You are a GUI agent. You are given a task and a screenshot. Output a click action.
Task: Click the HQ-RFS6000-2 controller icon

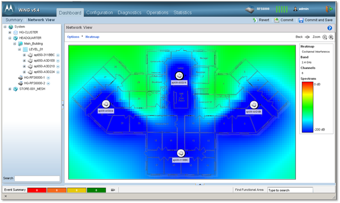[20, 83]
